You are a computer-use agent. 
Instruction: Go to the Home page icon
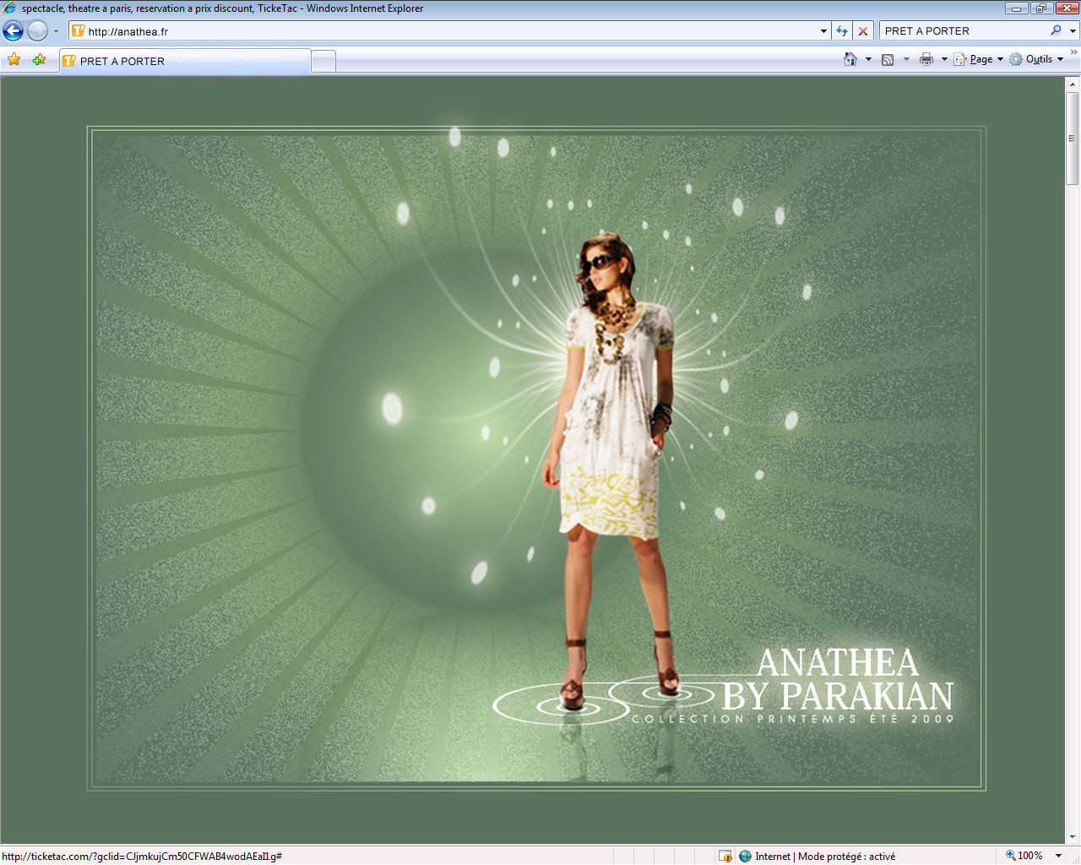tap(850, 59)
